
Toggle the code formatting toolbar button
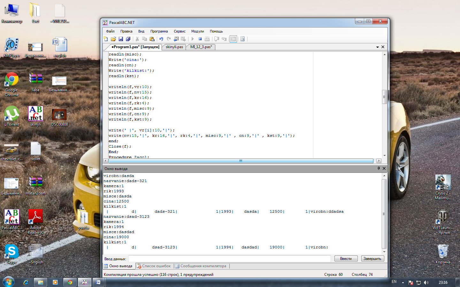pyautogui.click(x=242, y=39)
